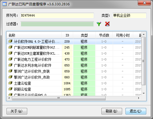Select the row 土建云检查
This screenshot has height=119, width=153.
pos(74,83)
